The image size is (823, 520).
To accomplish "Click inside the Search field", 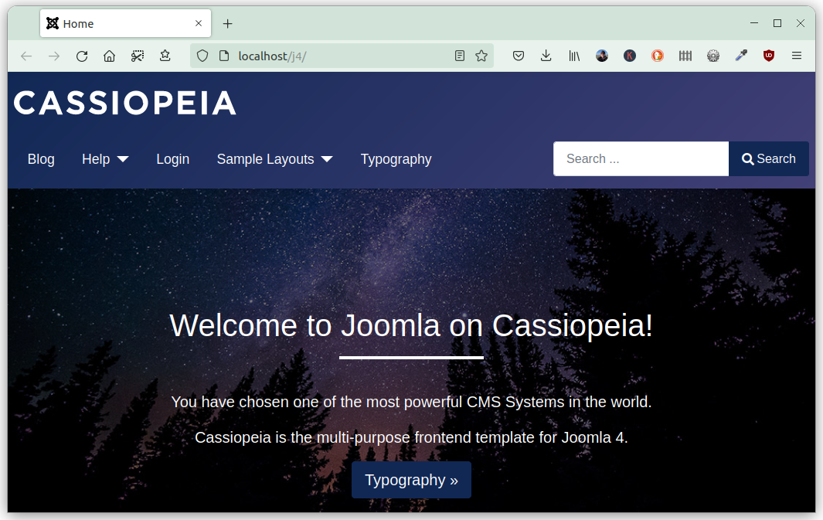I will pos(641,158).
